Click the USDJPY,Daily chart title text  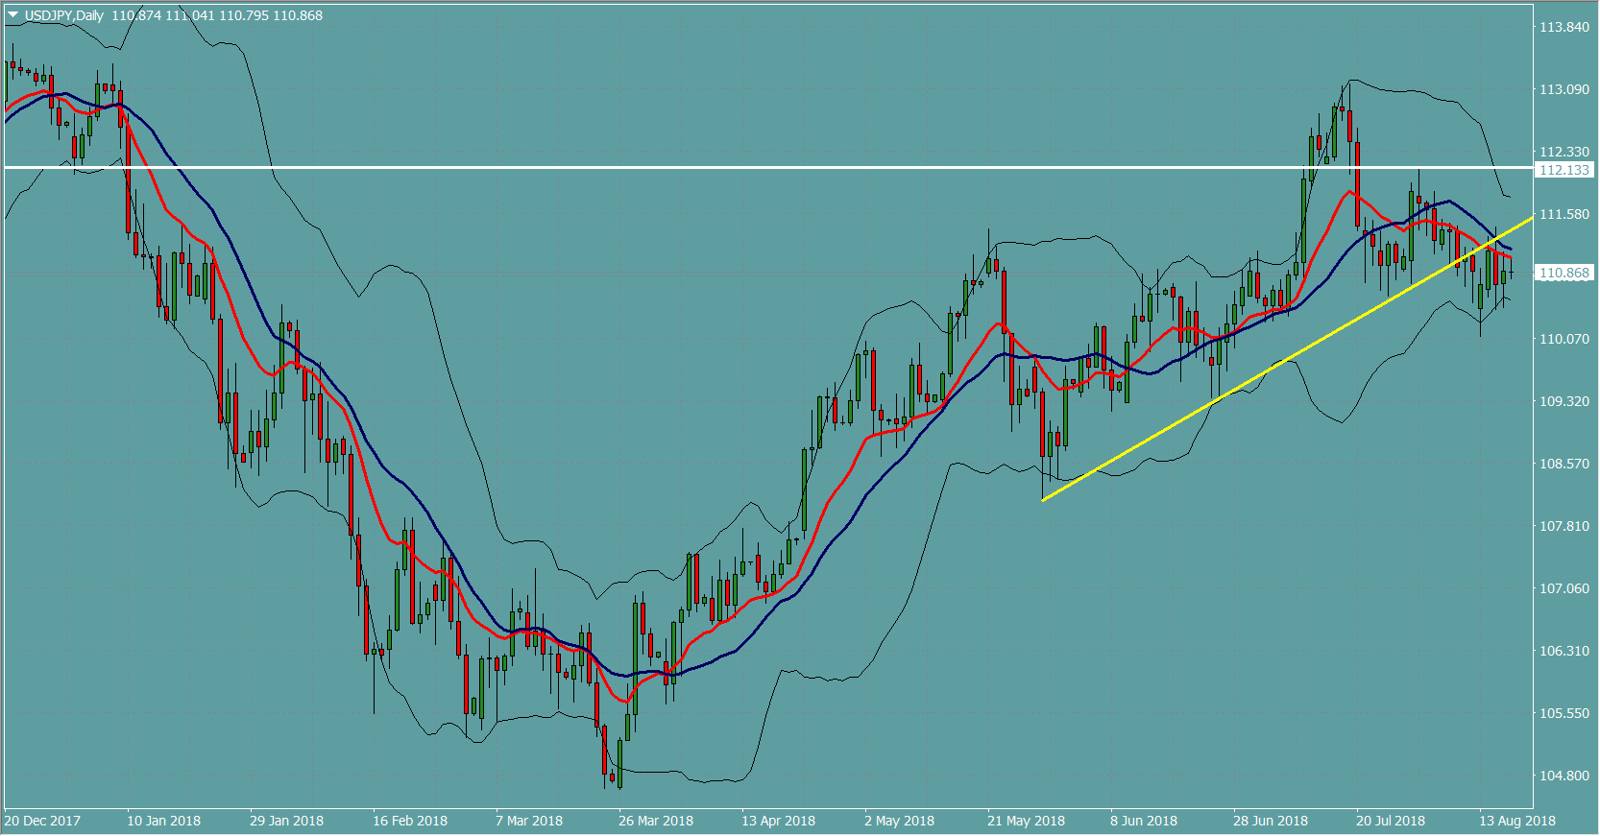point(63,15)
